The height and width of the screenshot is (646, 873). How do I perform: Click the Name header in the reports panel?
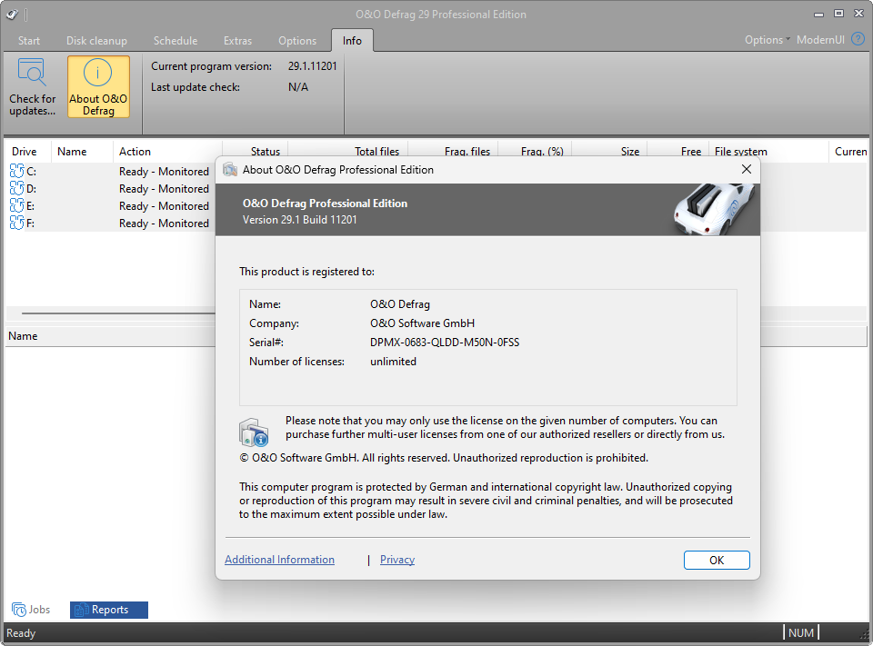pos(23,336)
